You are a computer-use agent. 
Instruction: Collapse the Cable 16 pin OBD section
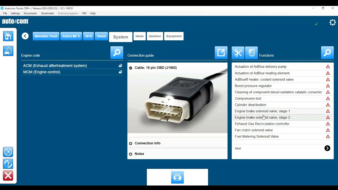[x=130, y=68]
